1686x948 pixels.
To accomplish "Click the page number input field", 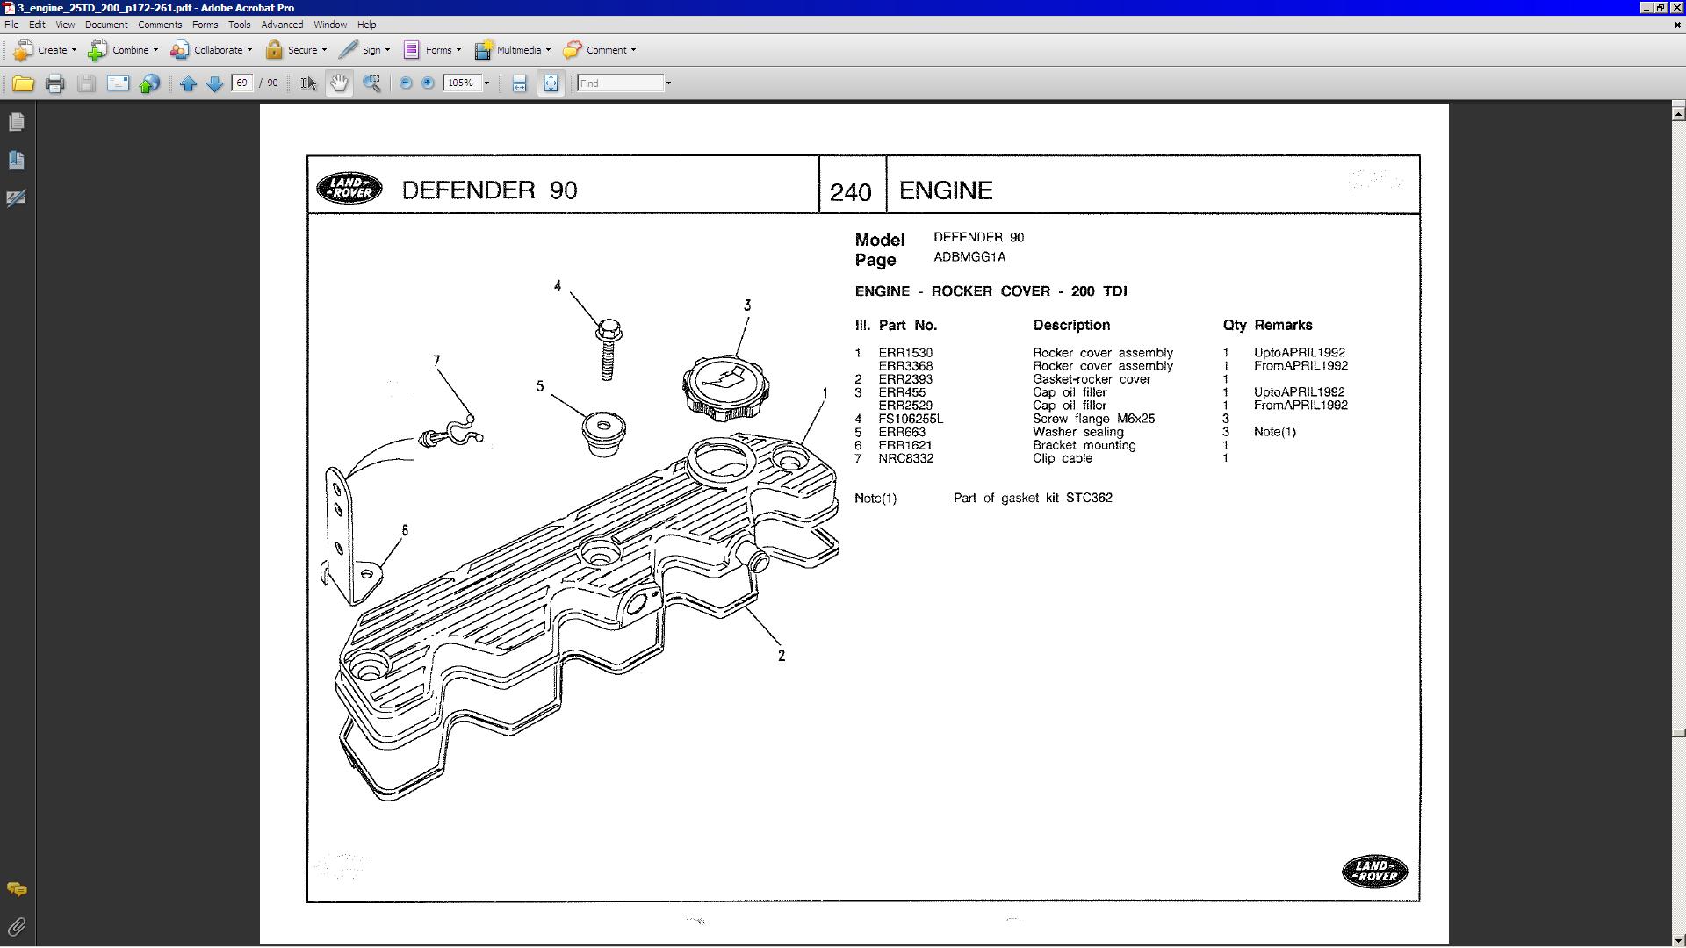I will coord(242,83).
